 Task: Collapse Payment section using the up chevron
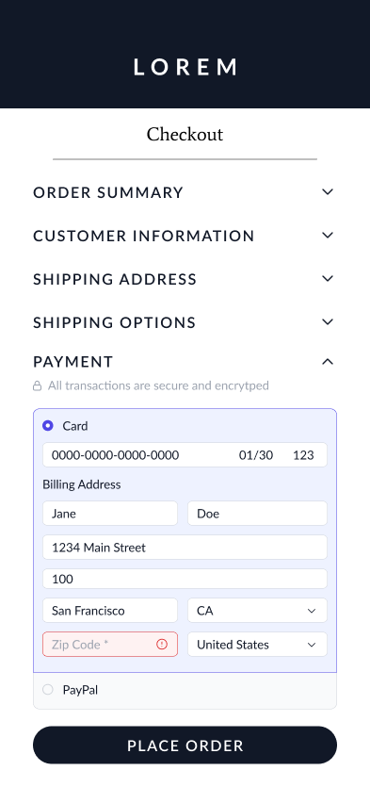pos(328,362)
